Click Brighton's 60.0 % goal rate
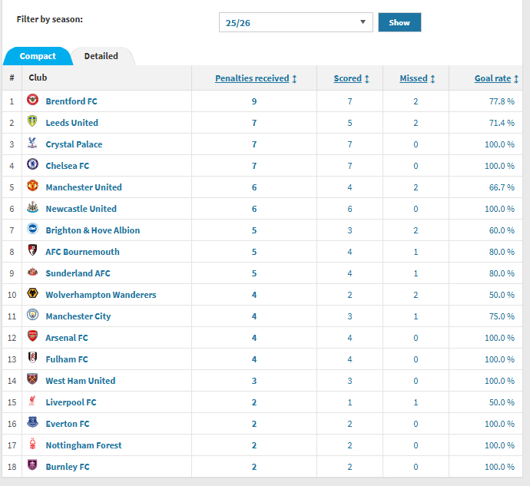This screenshot has width=530, height=486. [502, 230]
